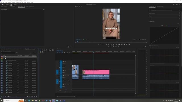182x102 pixels.
Task: Expand Hue Saturation Curves section
Action: tap(150, 46)
